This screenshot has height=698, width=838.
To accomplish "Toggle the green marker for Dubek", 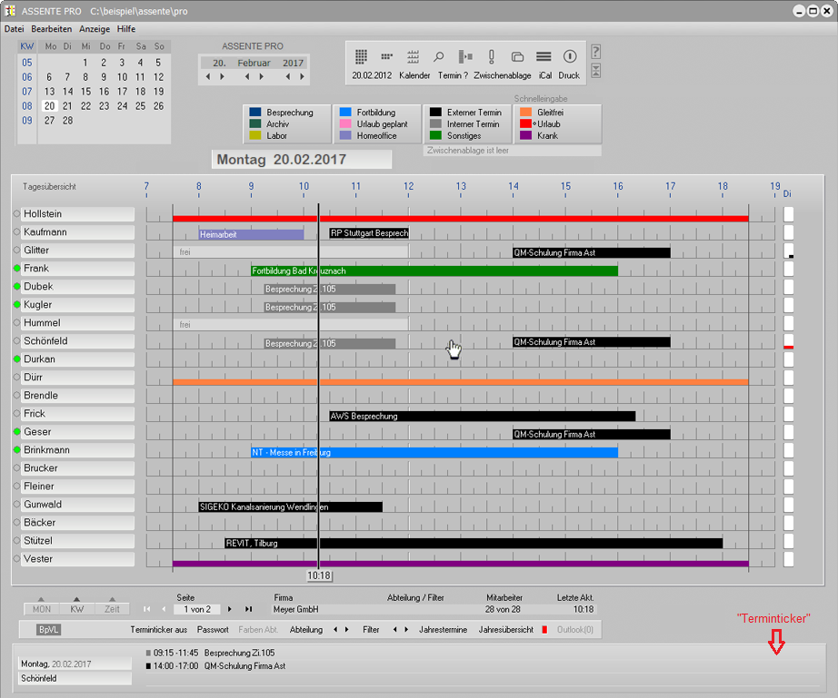I will pos(16,287).
